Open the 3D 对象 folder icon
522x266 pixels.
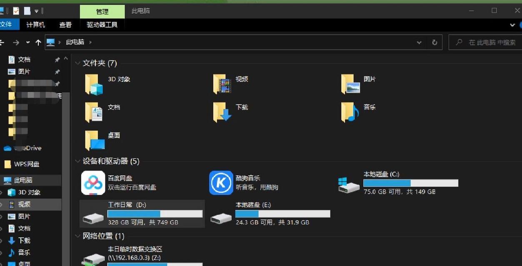94,84
